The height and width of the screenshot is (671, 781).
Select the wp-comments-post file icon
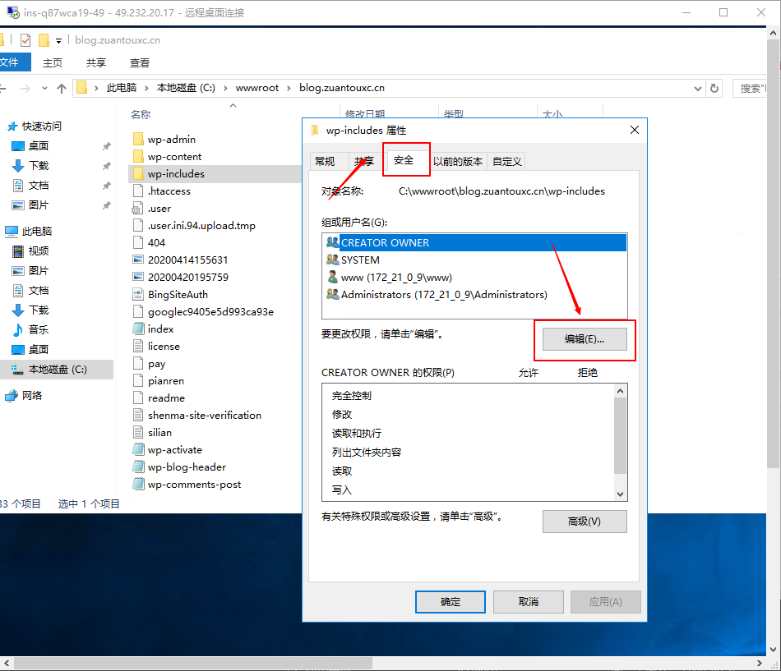(x=138, y=484)
